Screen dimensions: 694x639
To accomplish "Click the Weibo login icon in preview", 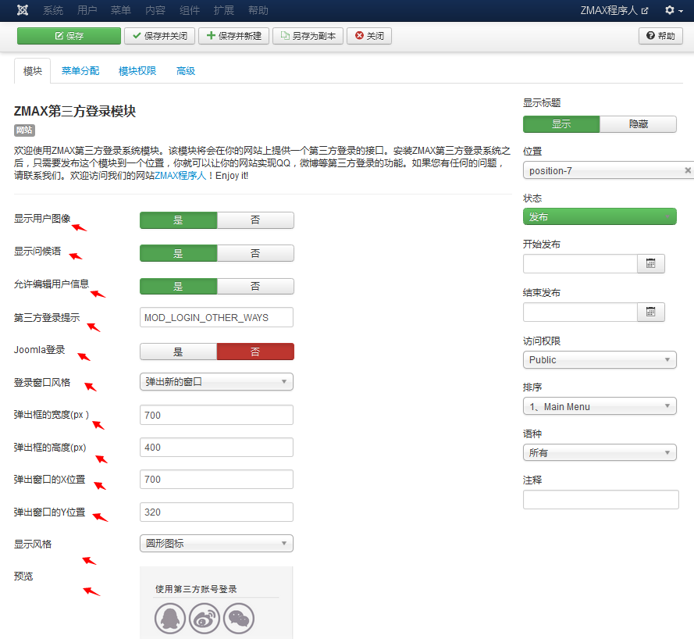I will click(205, 619).
